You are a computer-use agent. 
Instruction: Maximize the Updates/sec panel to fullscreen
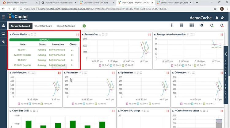click(x=141, y=73)
